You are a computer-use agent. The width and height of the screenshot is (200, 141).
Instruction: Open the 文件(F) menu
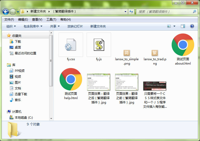[9, 20]
